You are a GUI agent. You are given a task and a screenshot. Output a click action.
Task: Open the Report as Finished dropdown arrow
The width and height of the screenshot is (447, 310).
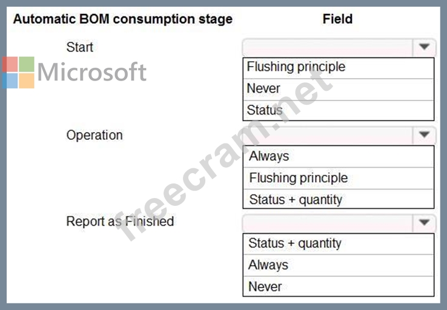pyautogui.click(x=424, y=222)
